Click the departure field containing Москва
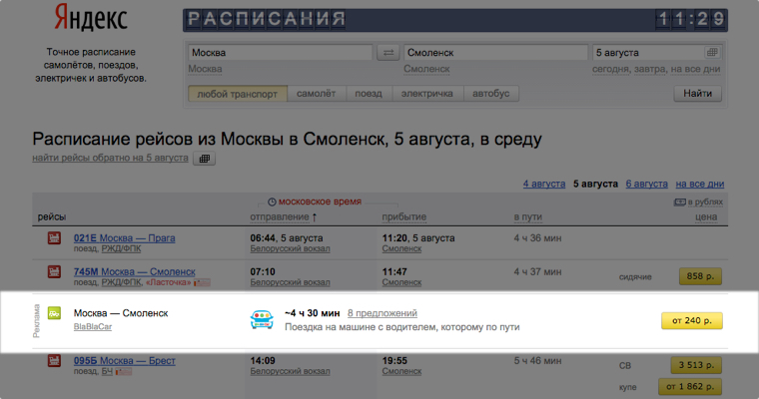Image resolution: width=759 pixels, height=399 pixels. (281, 52)
